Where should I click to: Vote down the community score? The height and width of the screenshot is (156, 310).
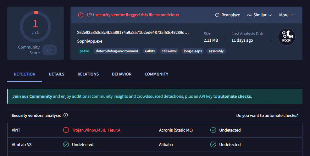pyautogui.click(x=53, y=52)
